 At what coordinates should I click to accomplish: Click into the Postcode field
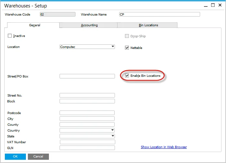87,113
